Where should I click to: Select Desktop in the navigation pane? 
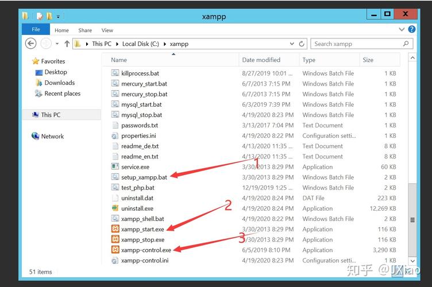(56, 72)
